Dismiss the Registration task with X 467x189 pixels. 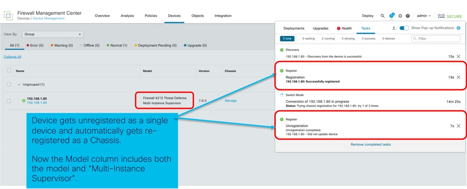click(459, 77)
